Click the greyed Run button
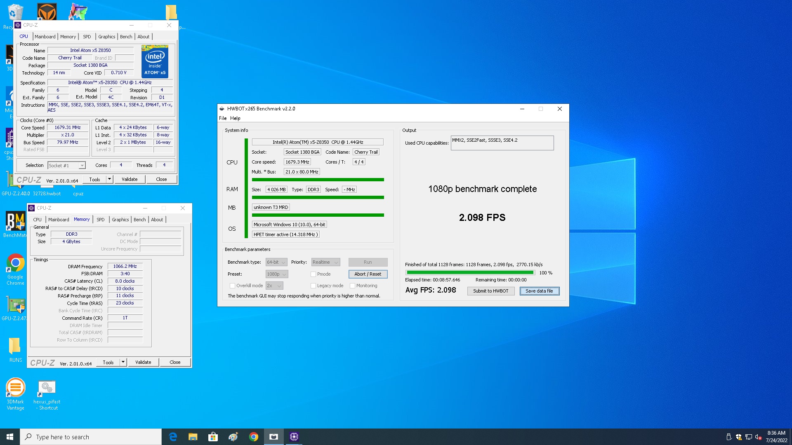The image size is (792, 445). click(x=368, y=262)
